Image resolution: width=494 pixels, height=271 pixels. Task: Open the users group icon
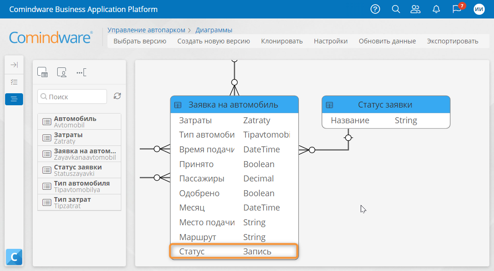[416, 9]
